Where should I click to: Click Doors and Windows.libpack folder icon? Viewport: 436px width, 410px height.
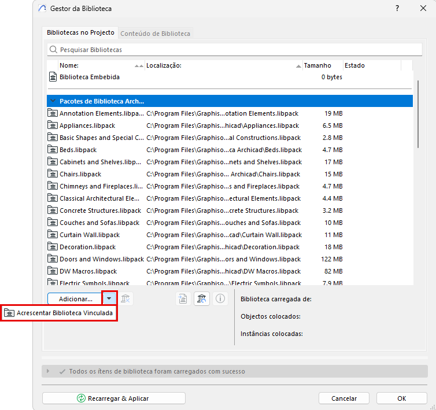point(53,258)
